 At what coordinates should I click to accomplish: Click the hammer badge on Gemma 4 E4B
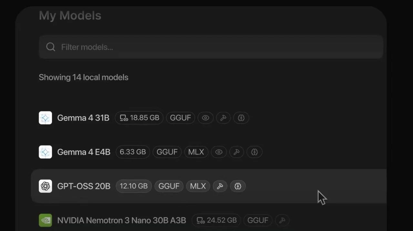point(237,152)
